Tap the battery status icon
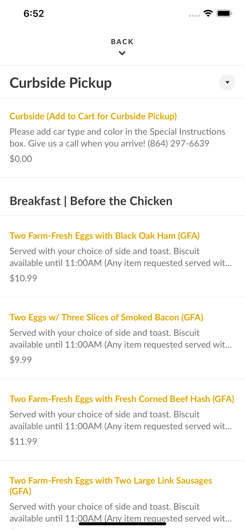This screenshot has width=245, height=530. (x=224, y=13)
